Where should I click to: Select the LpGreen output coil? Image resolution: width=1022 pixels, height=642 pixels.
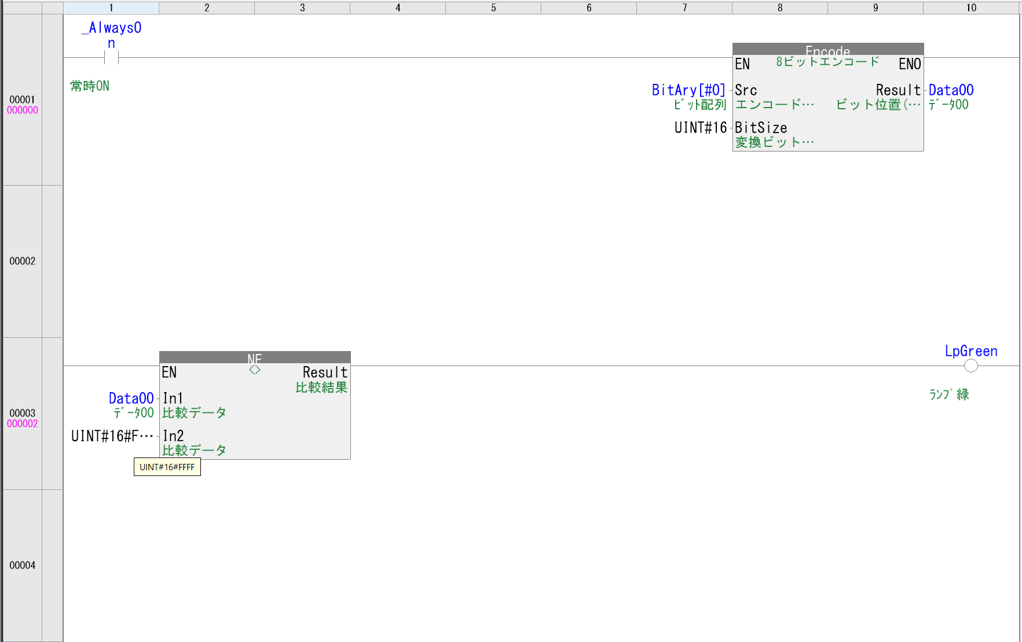970,366
